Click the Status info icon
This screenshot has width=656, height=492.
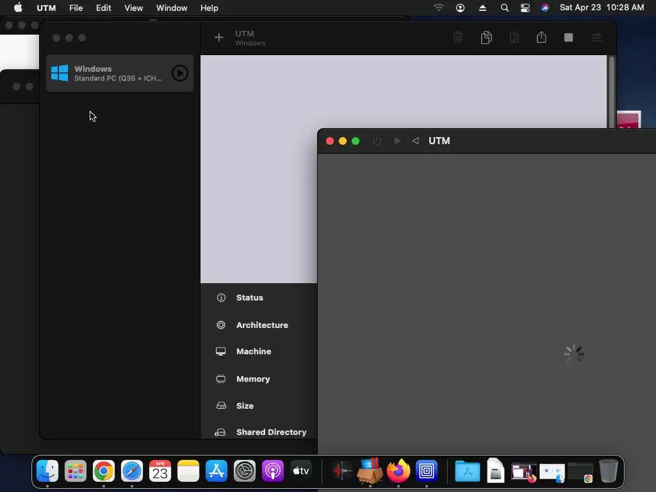click(x=221, y=297)
